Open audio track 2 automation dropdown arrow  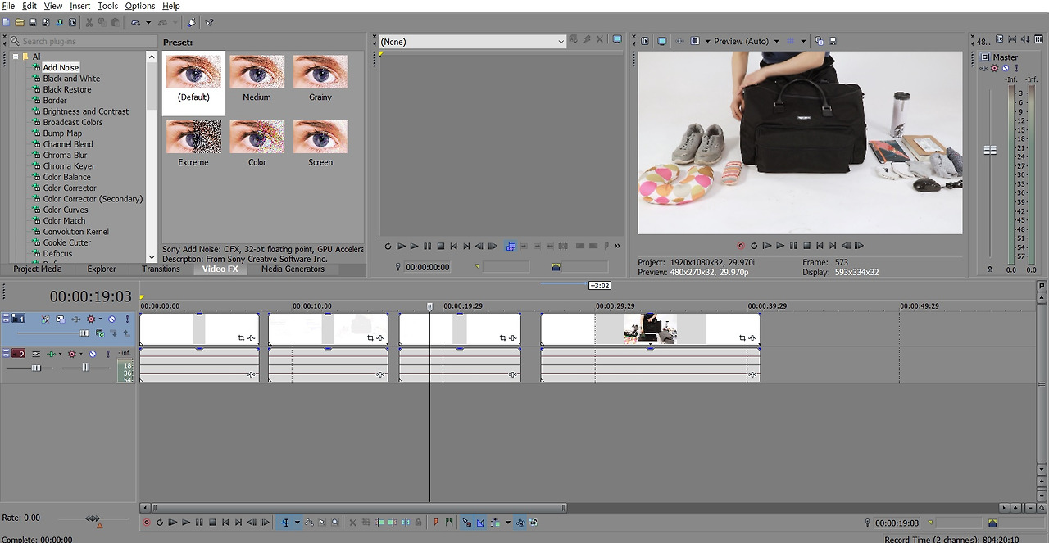[81, 354]
